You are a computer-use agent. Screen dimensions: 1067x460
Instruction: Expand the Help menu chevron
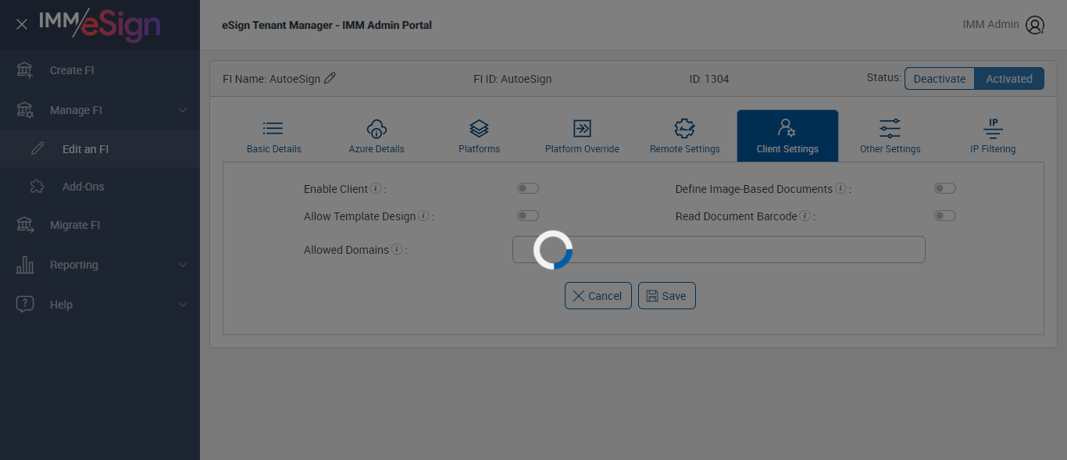183,305
